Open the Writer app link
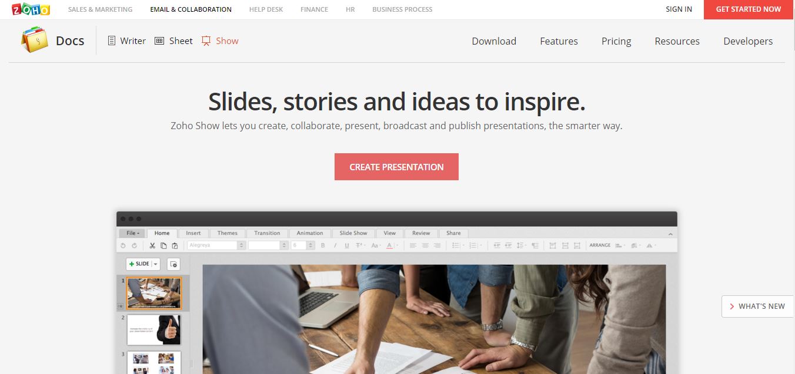795x374 pixels. pos(127,41)
